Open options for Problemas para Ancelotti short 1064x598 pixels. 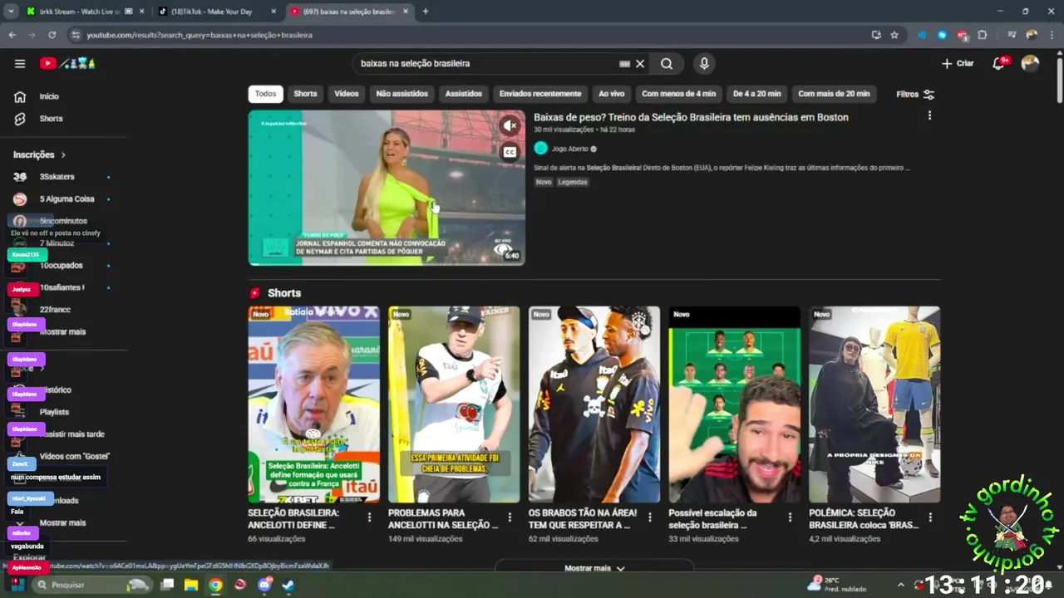click(510, 517)
